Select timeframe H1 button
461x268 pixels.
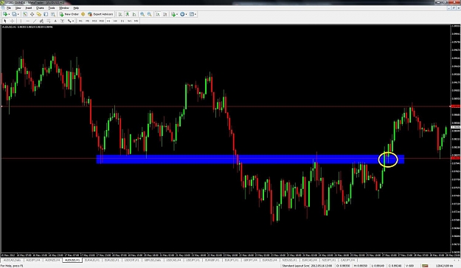coord(108,21)
